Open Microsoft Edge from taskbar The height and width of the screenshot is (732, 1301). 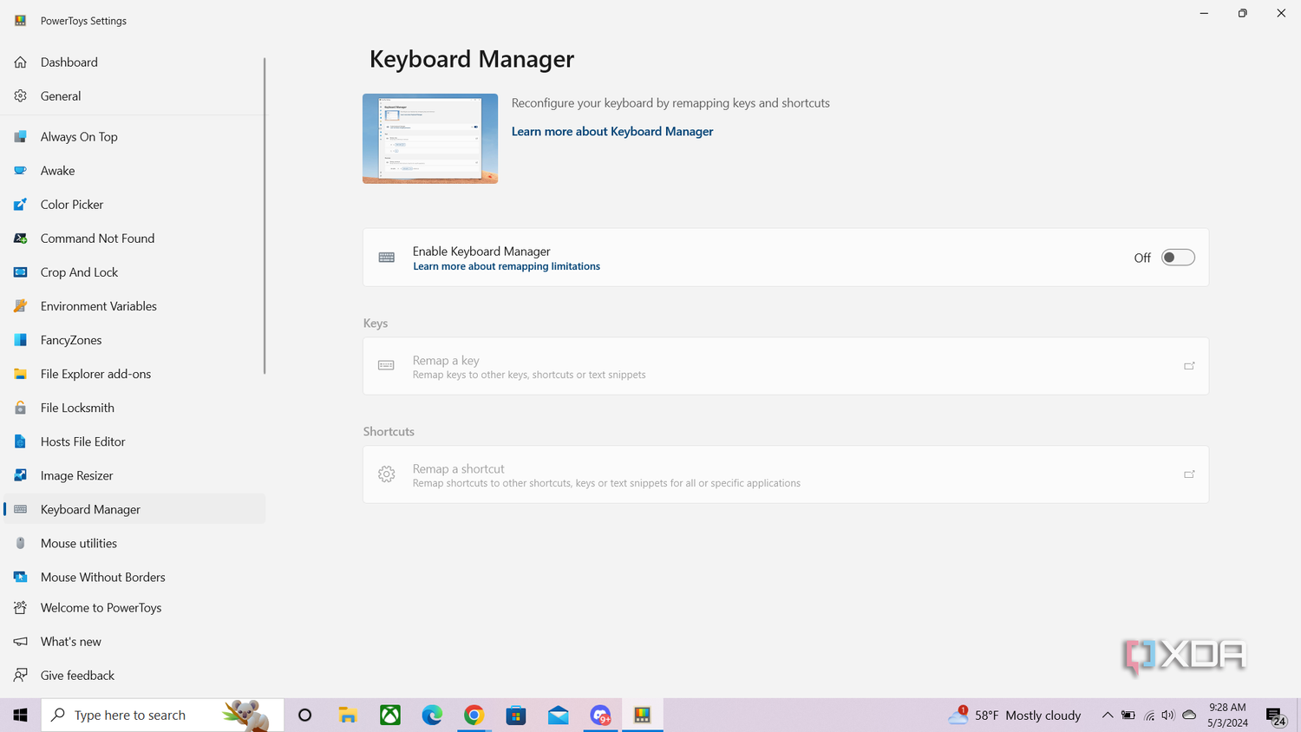click(x=432, y=716)
